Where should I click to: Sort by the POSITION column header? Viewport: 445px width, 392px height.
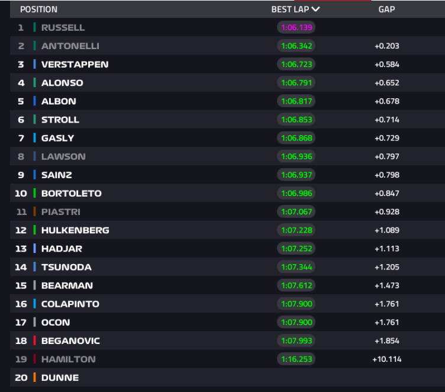[x=38, y=9]
